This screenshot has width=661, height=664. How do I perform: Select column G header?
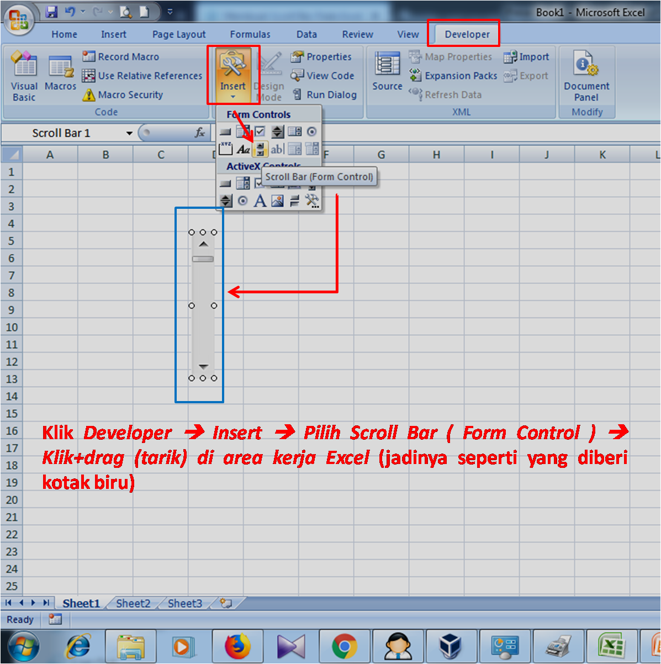click(x=381, y=155)
